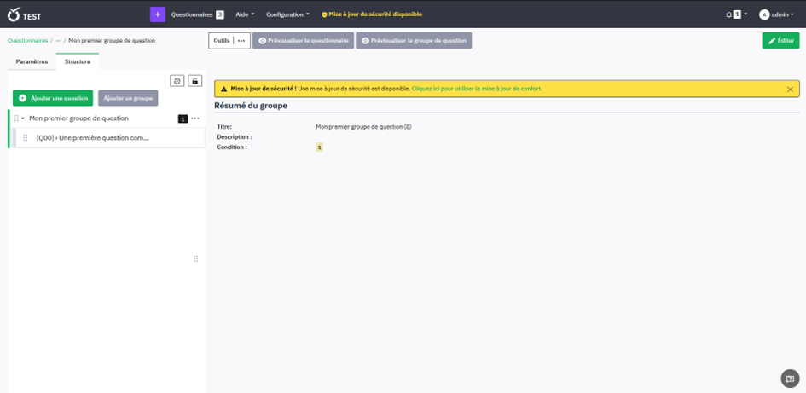806x393 pixels.
Task: Click the drag handle beside question Q00
Action: click(x=26, y=137)
